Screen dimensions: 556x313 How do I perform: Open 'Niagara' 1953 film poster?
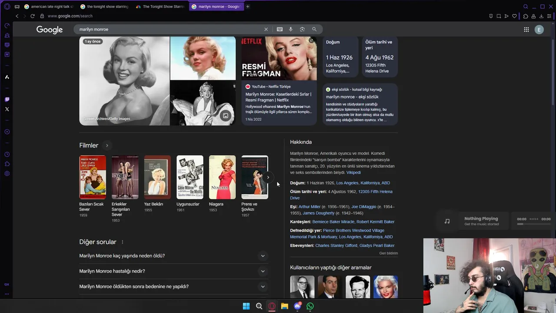(x=222, y=177)
